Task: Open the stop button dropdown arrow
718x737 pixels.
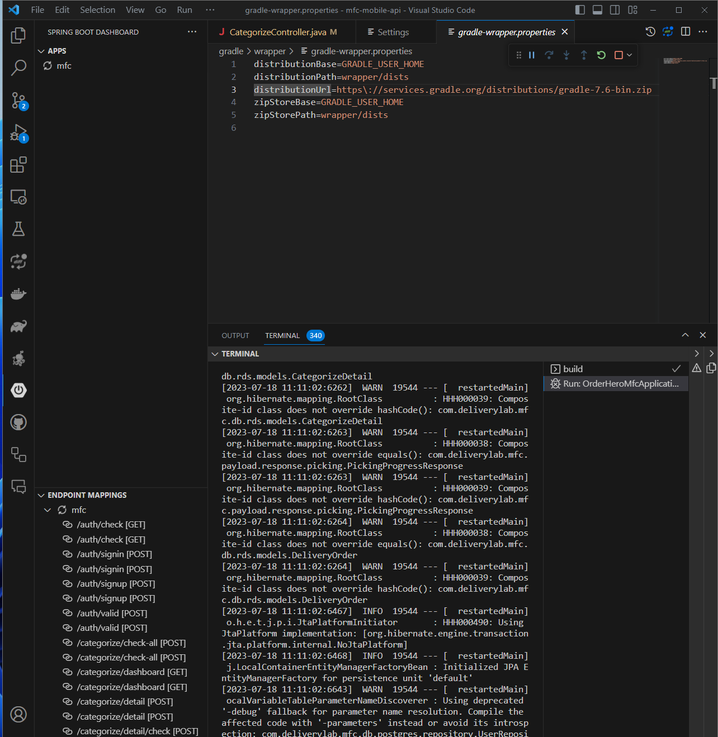Action: 630,55
